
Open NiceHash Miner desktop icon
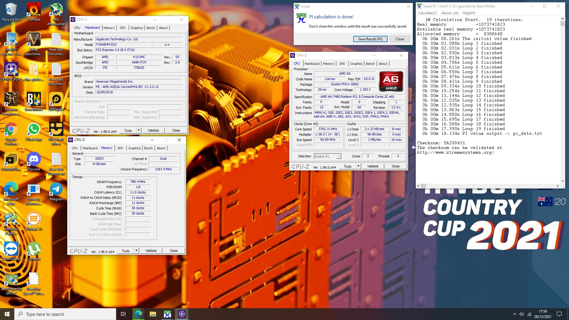click(56, 134)
